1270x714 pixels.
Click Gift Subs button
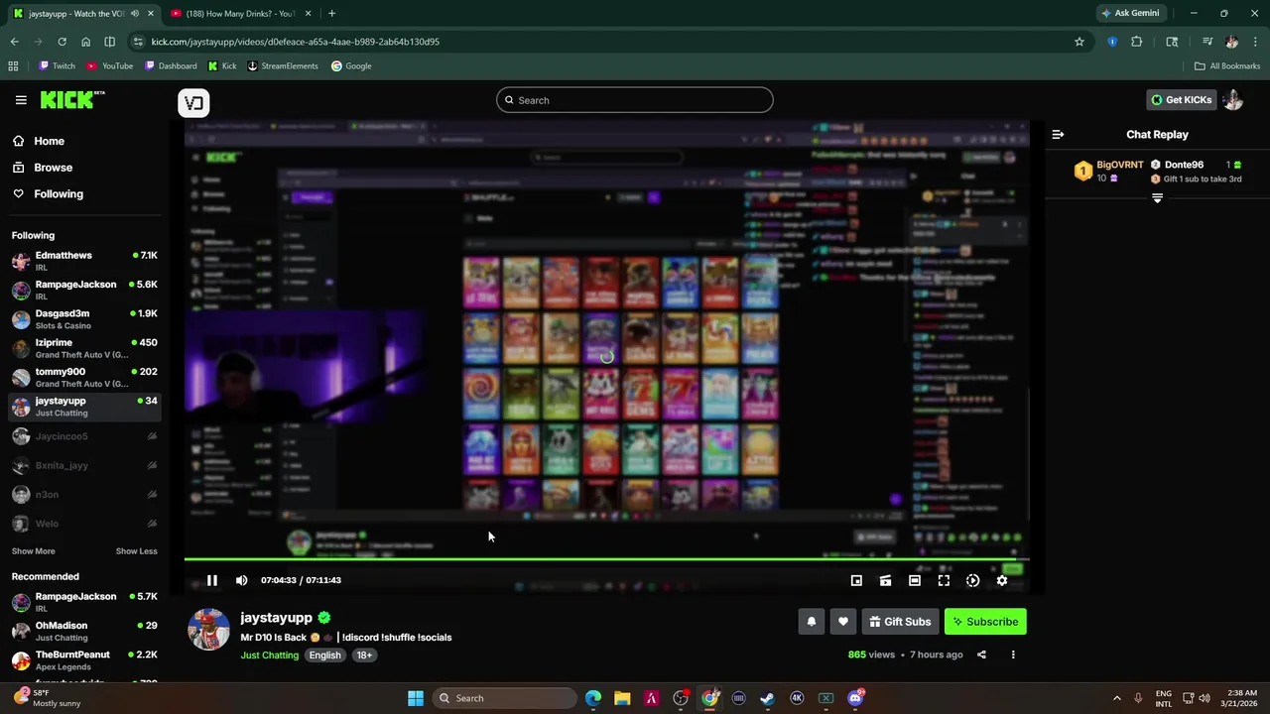(901, 622)
